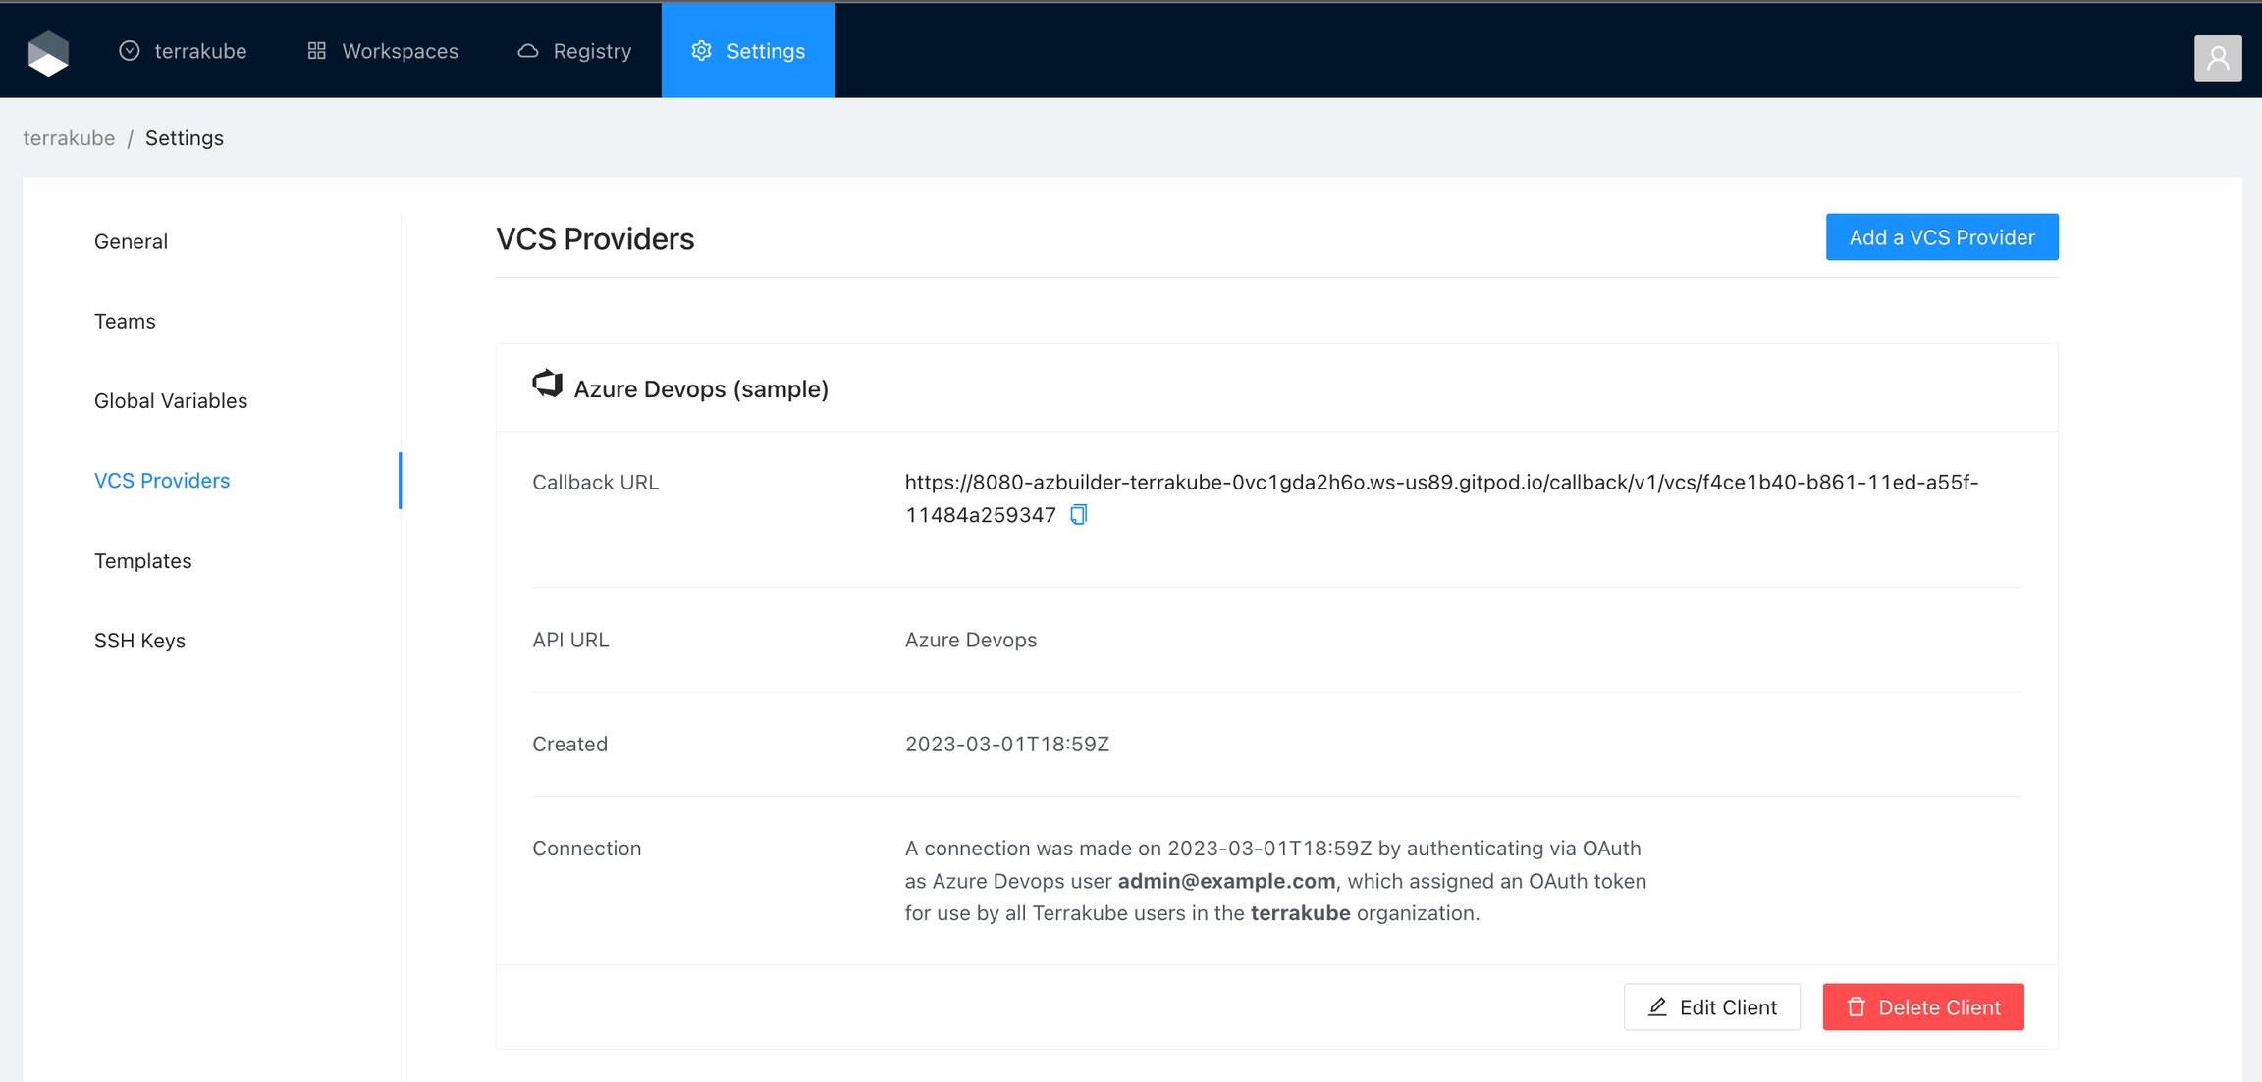Screen dimensions: 2262x1082
Task: Open Templates in the settings sidebar
Action: pyautogui.click(x=143, y=561)
